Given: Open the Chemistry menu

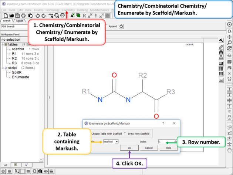Looking at the screenshot, I should pyautogui.click(x=68, y=10).
